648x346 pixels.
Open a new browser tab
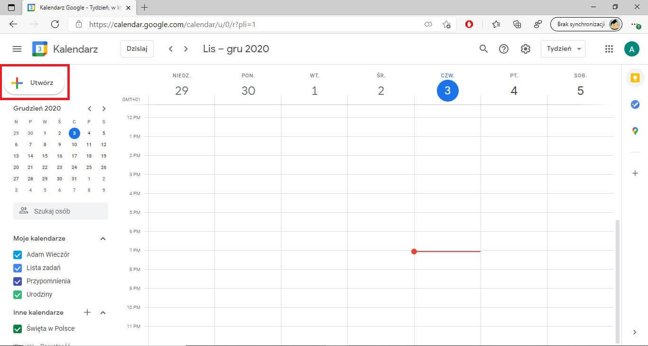(x=145, y=8)
